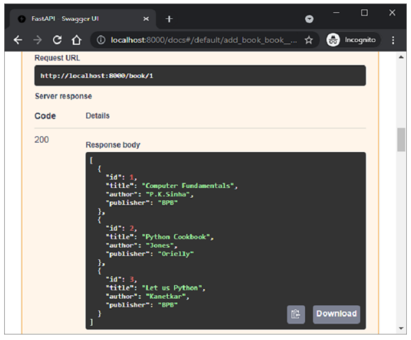The image size is (411, 340).
Task: Open Chrome's three-dot menu
Action: 393,41
